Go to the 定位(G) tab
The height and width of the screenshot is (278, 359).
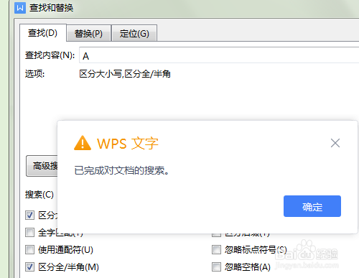pos(134,33)
